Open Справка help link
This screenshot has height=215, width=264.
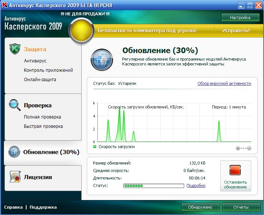13,207
